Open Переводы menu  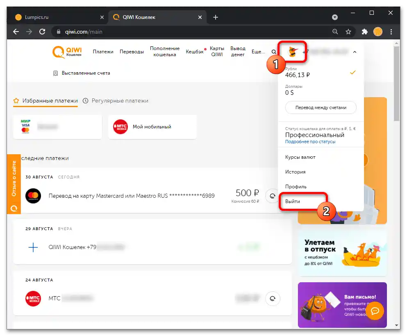(x=132, y=51)
